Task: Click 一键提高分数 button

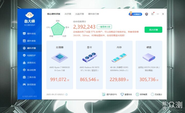Action: click(x=104, y=27)
